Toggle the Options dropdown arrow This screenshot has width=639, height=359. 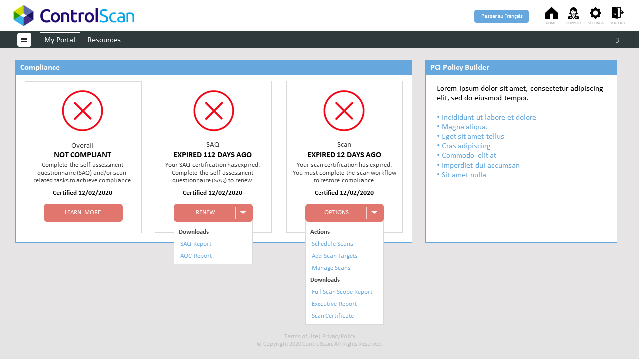pyautogui.click(x=375, y=213)
